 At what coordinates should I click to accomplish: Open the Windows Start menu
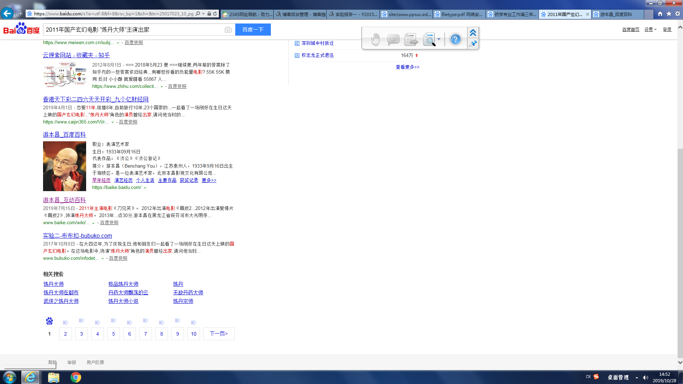10,377
